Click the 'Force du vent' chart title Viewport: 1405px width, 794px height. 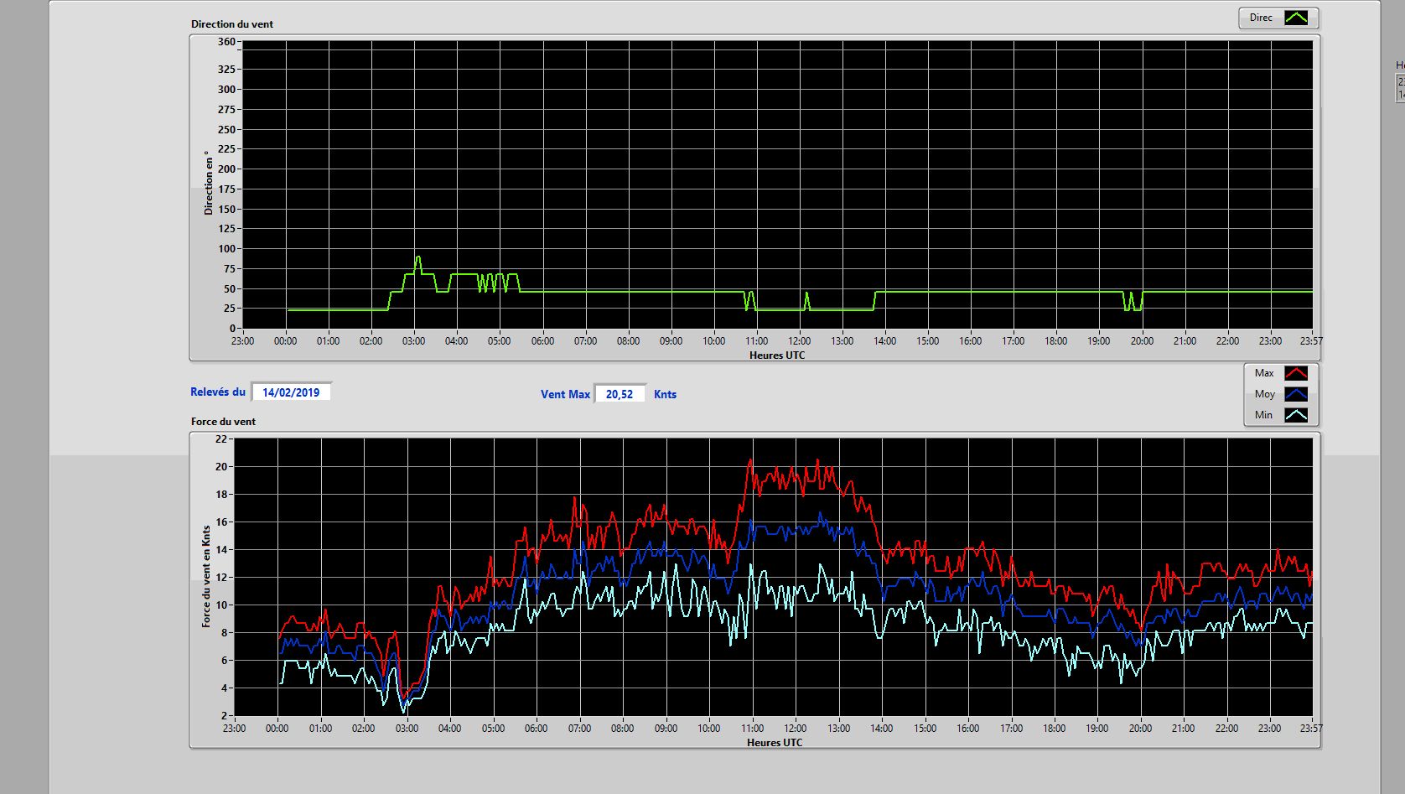tap(223, 421)
